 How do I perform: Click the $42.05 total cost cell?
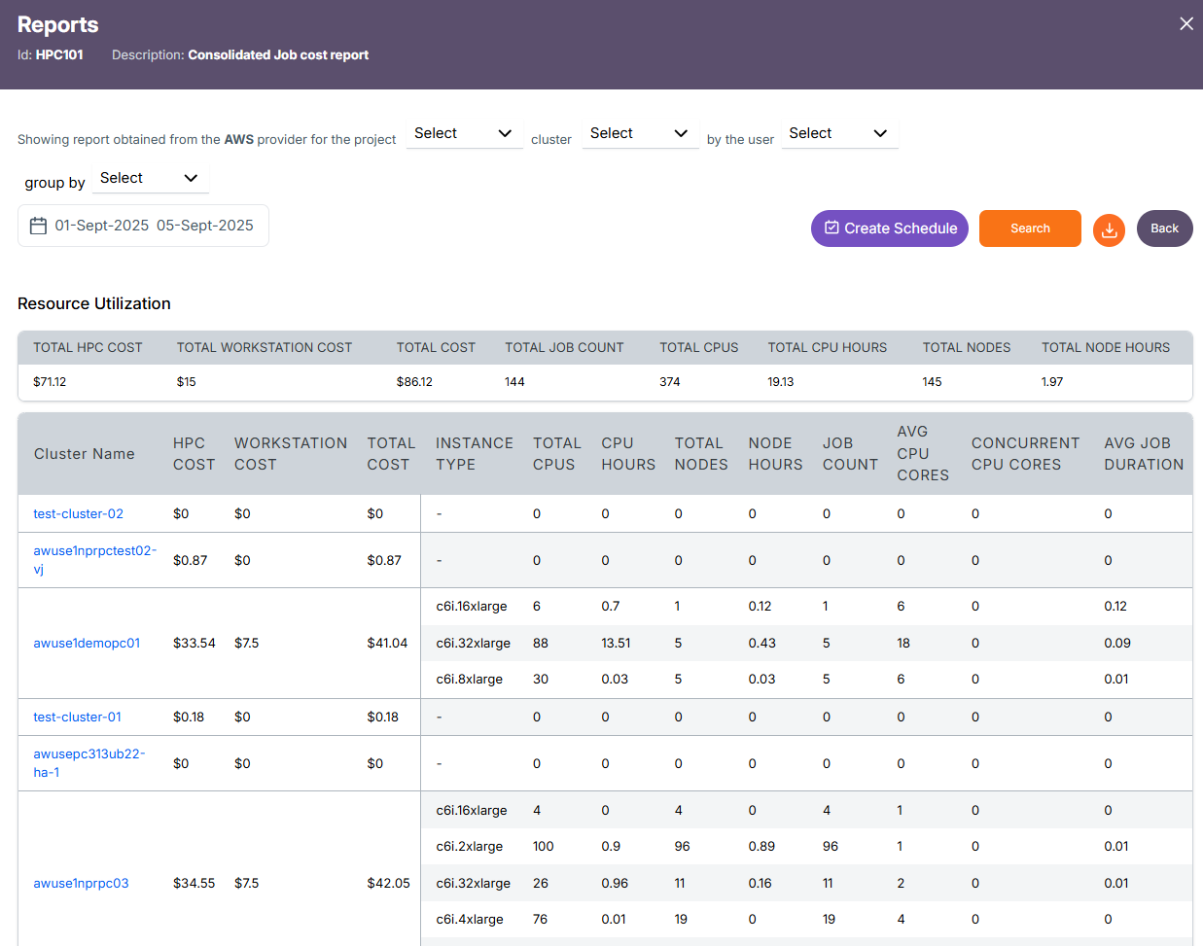tap(388, 883)
